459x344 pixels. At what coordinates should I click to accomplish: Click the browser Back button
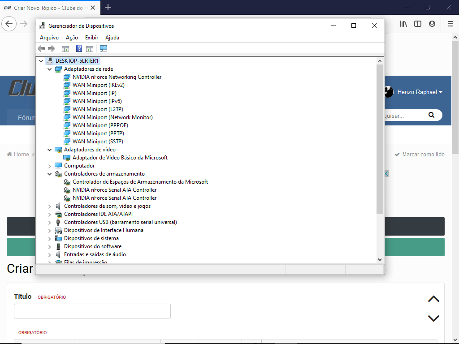[9, 24]
